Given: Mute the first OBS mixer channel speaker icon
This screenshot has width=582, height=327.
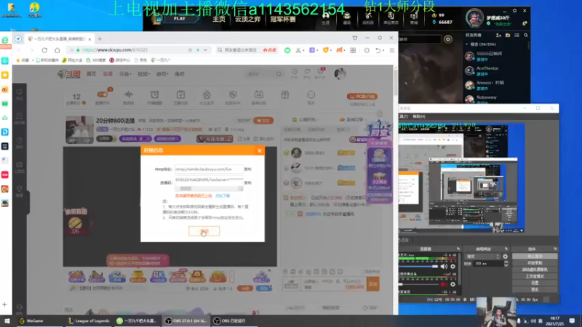Looking at the screenshot, I should (444, 266).
